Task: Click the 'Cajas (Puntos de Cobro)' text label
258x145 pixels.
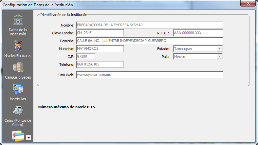Action: 18,122
